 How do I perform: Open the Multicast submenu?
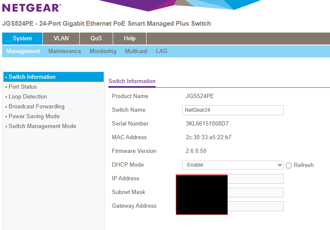coord(136,51)
